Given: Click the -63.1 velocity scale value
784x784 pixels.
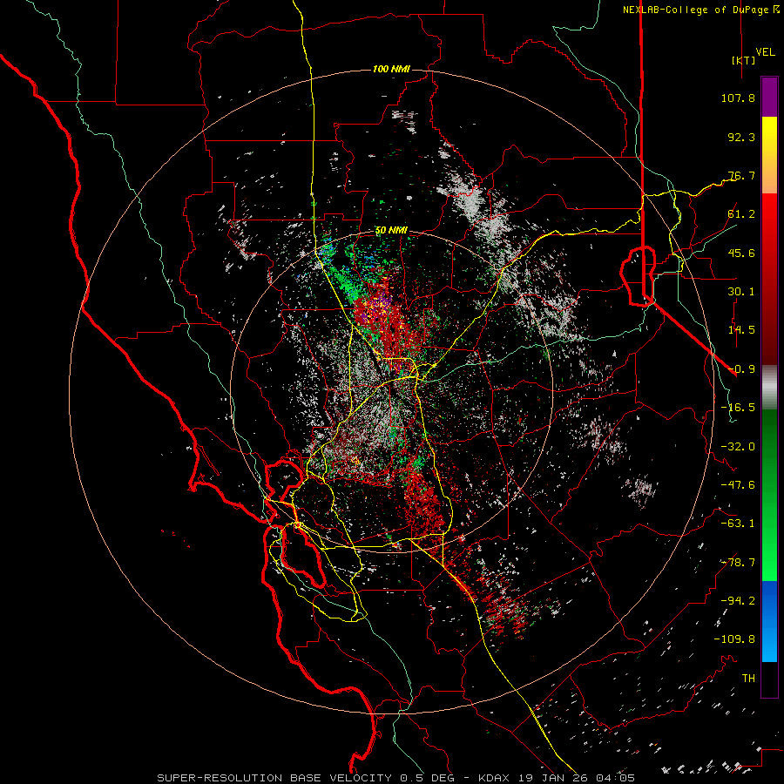Looking at the screenshot, I should (x=738, y=524).
